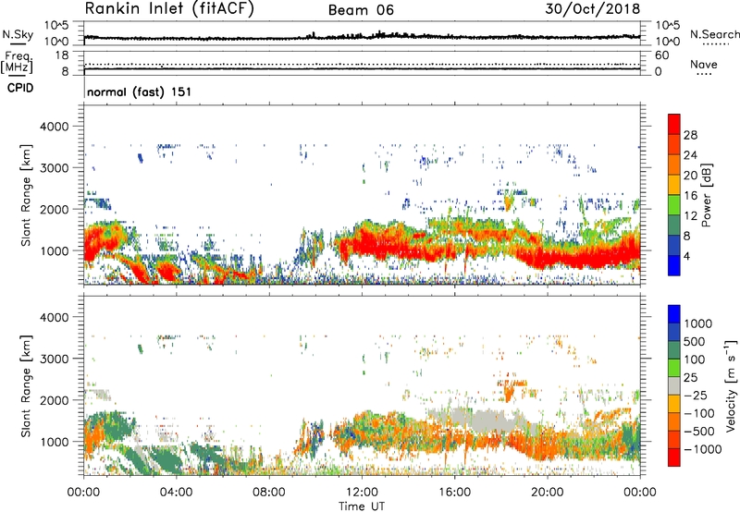Click 'Slant Range [km]' label of velocity panel
This screenshot has height=512, width=740.
[26, 385]
